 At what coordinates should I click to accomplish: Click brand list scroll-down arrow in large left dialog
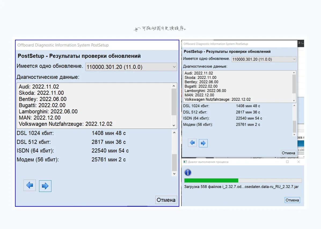pos(174,125)
